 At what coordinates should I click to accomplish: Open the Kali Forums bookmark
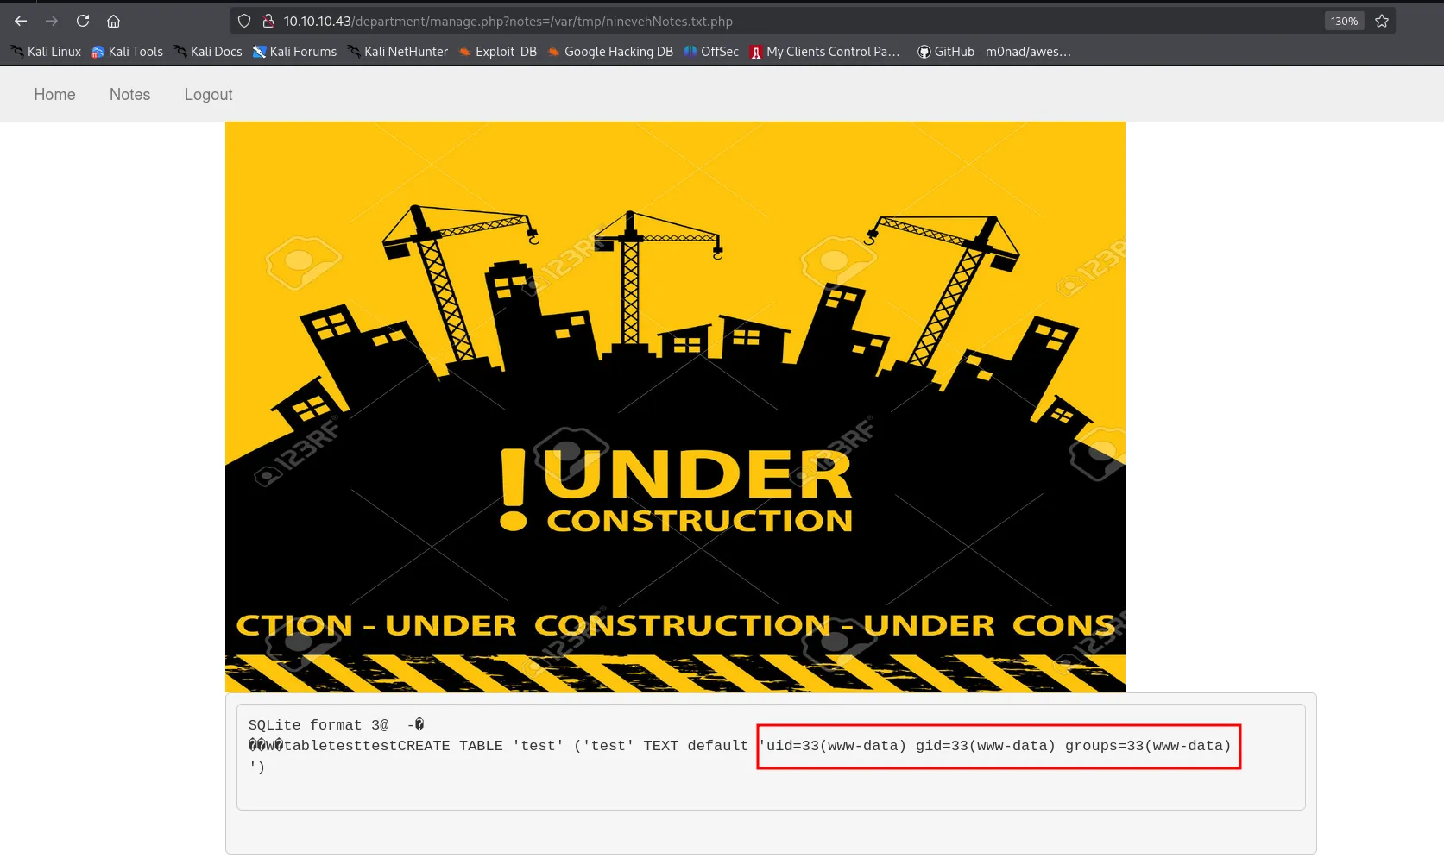(295, 52)
